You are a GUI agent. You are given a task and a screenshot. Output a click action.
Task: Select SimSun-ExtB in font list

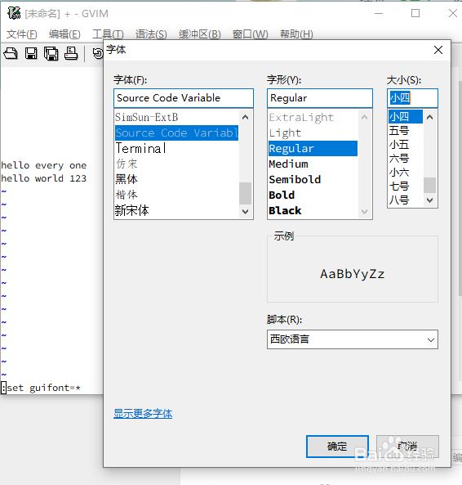click(x=176, y=117)
